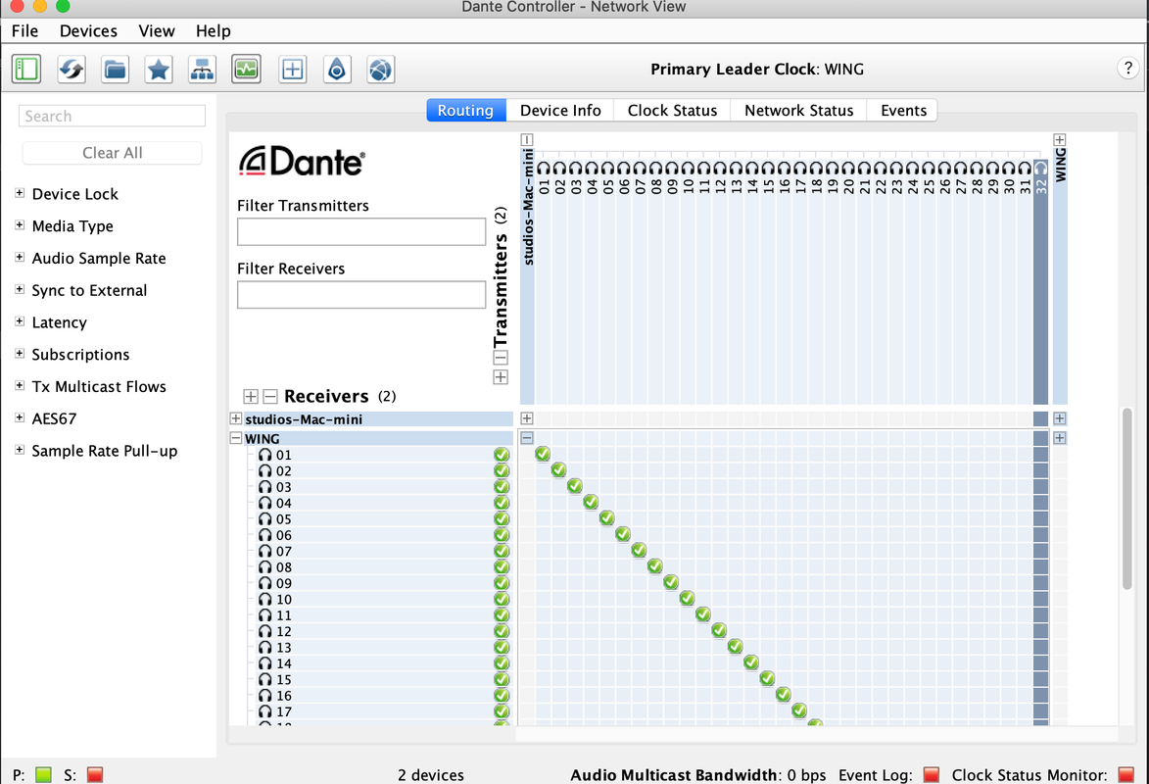Toggle subscription of WING 11 to transmitter 11
This screenshot has height=784, width=1149.
click(702, 613)
